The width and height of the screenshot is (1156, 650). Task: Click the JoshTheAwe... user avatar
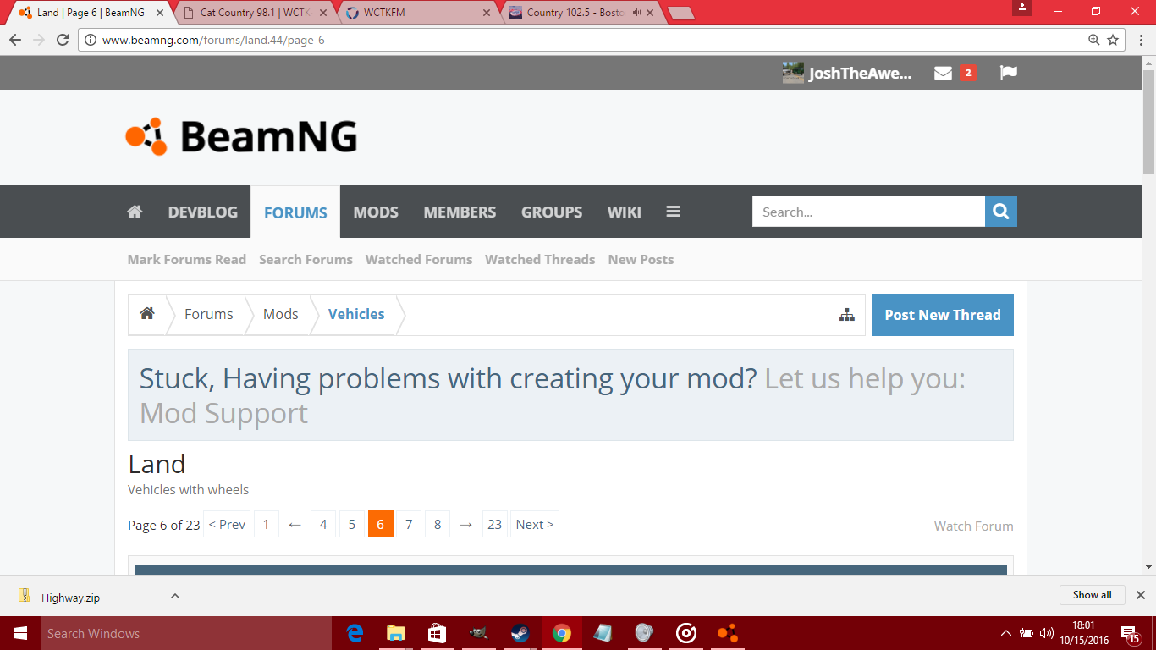pos(793,73)
